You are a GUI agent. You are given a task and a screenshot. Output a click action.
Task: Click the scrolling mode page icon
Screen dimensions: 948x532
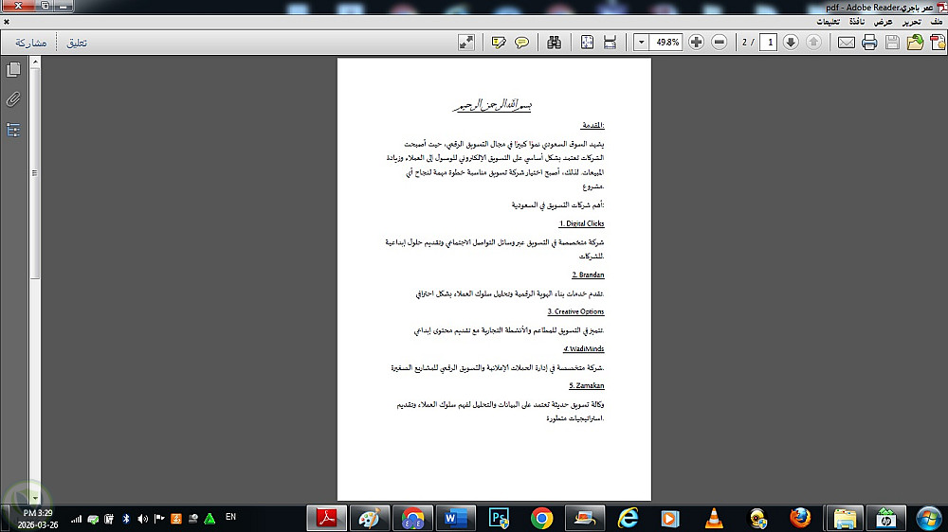(x=610, y=43)
